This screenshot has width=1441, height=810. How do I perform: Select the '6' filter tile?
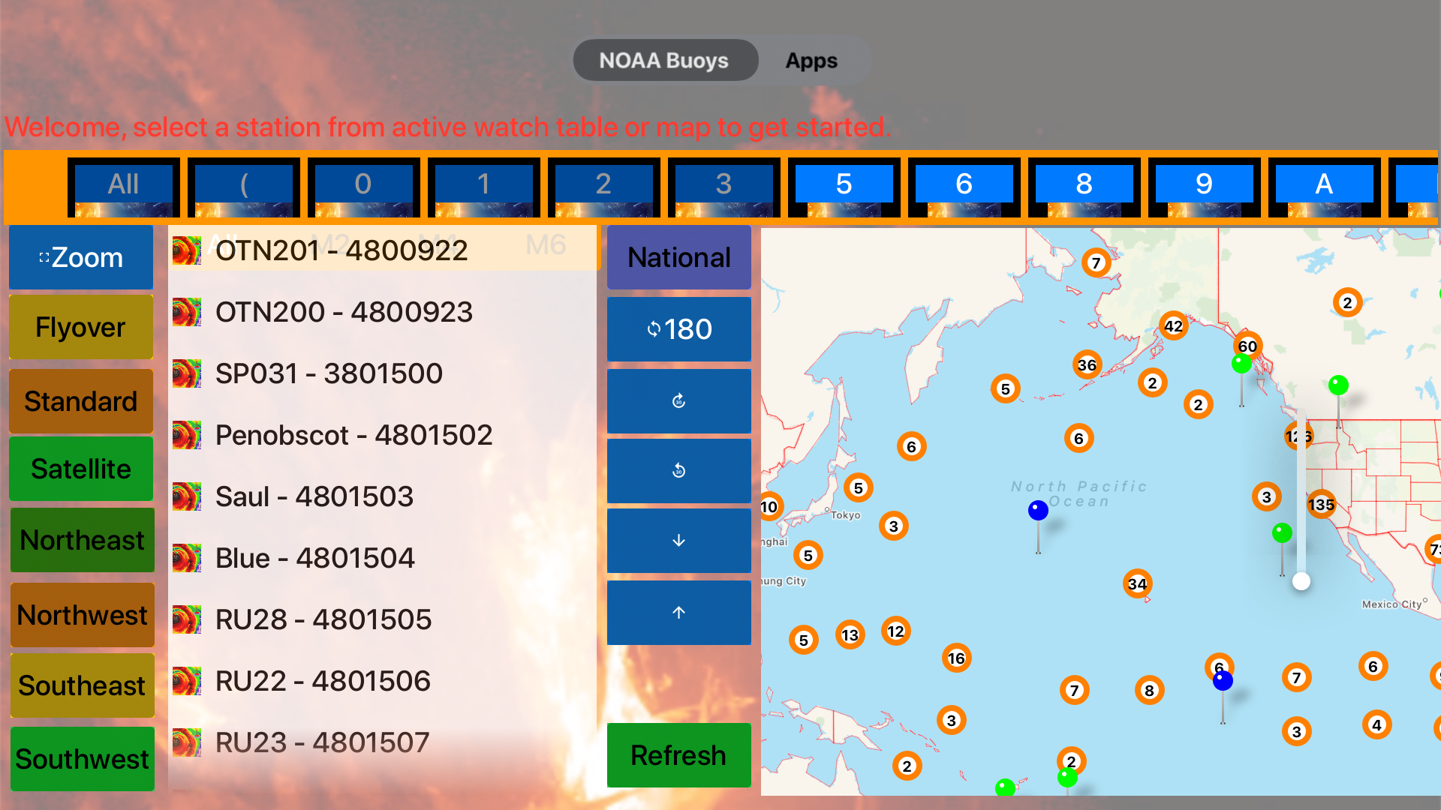(964, 187)
